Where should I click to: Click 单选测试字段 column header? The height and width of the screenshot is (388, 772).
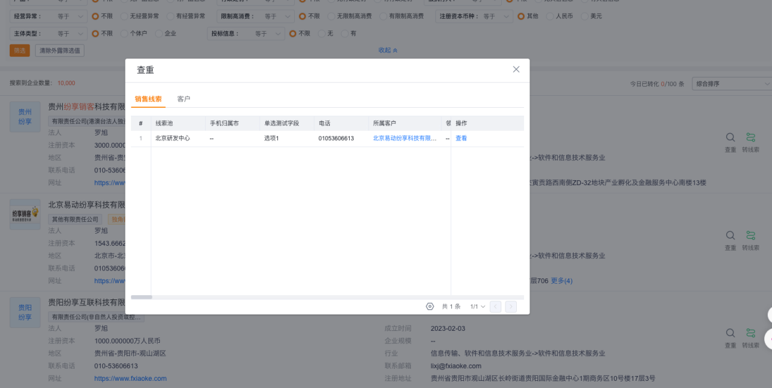click(286, 124)
